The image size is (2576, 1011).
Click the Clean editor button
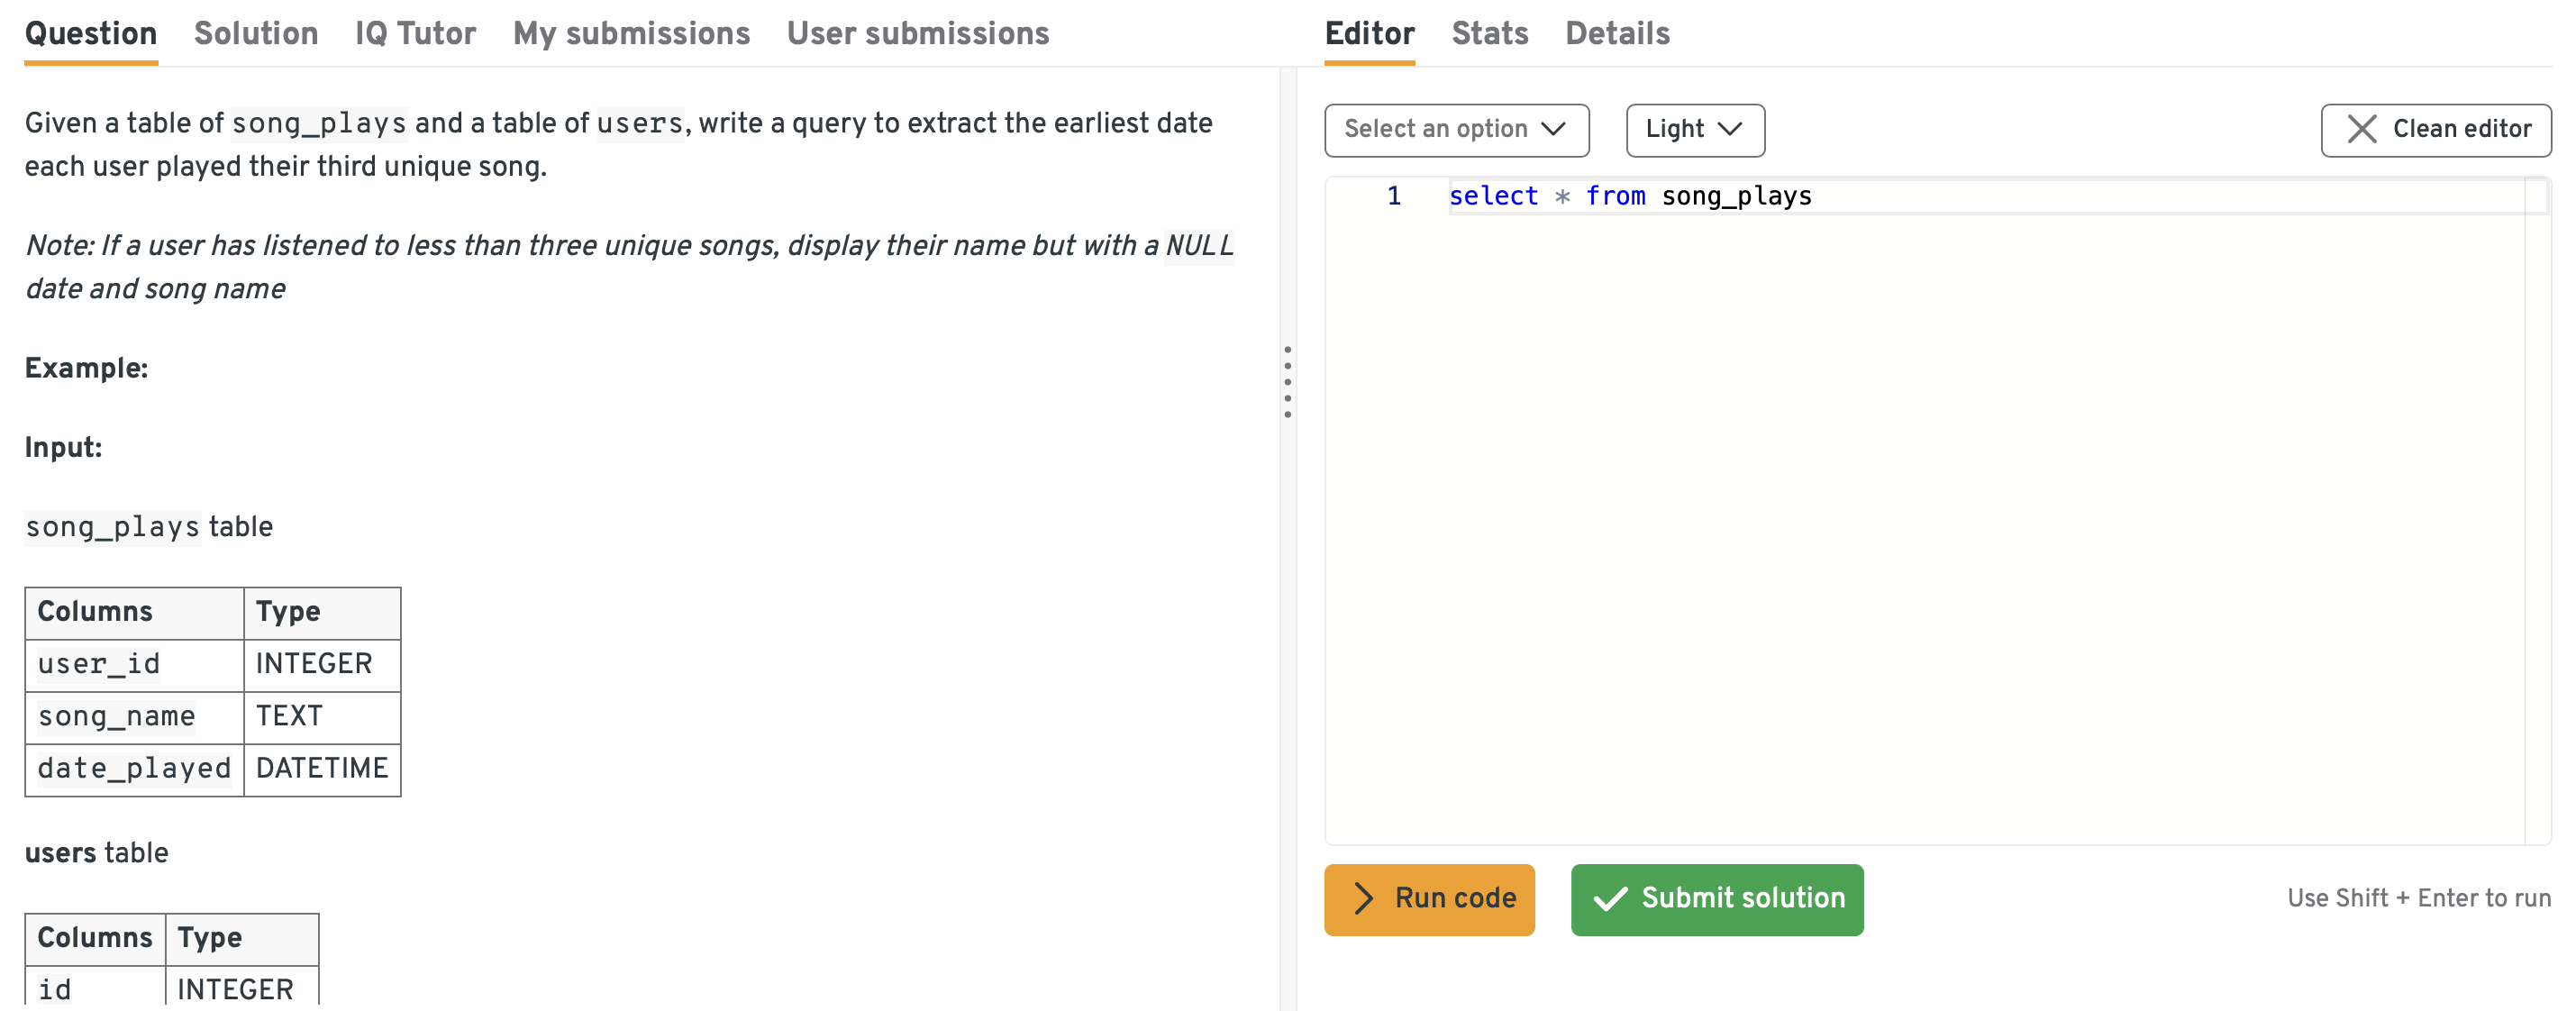[x=2435, y=130]
